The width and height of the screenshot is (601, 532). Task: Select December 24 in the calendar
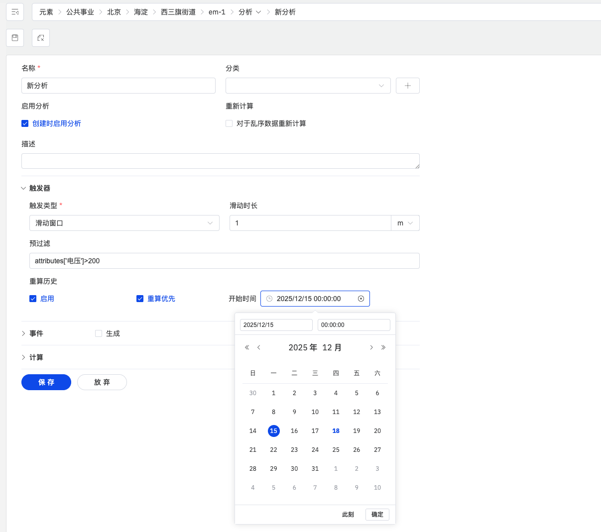[315, 450]
